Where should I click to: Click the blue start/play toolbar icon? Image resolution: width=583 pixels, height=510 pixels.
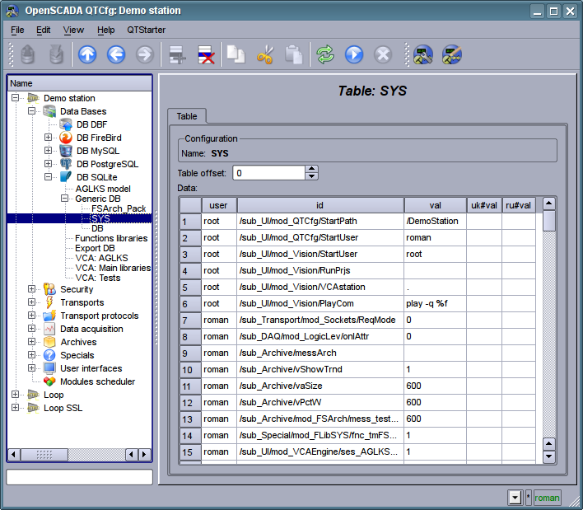click(x=353, y=54)
